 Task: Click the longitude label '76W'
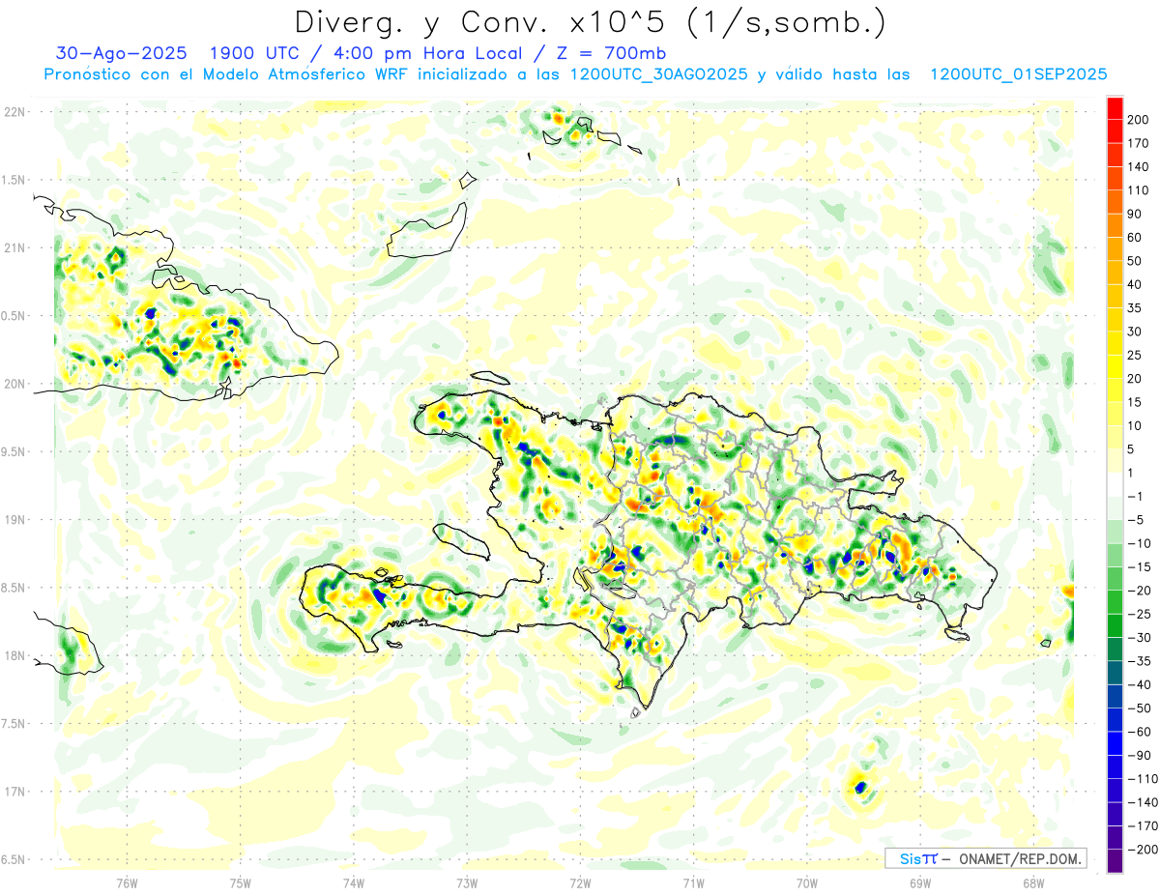pos(127,883)
